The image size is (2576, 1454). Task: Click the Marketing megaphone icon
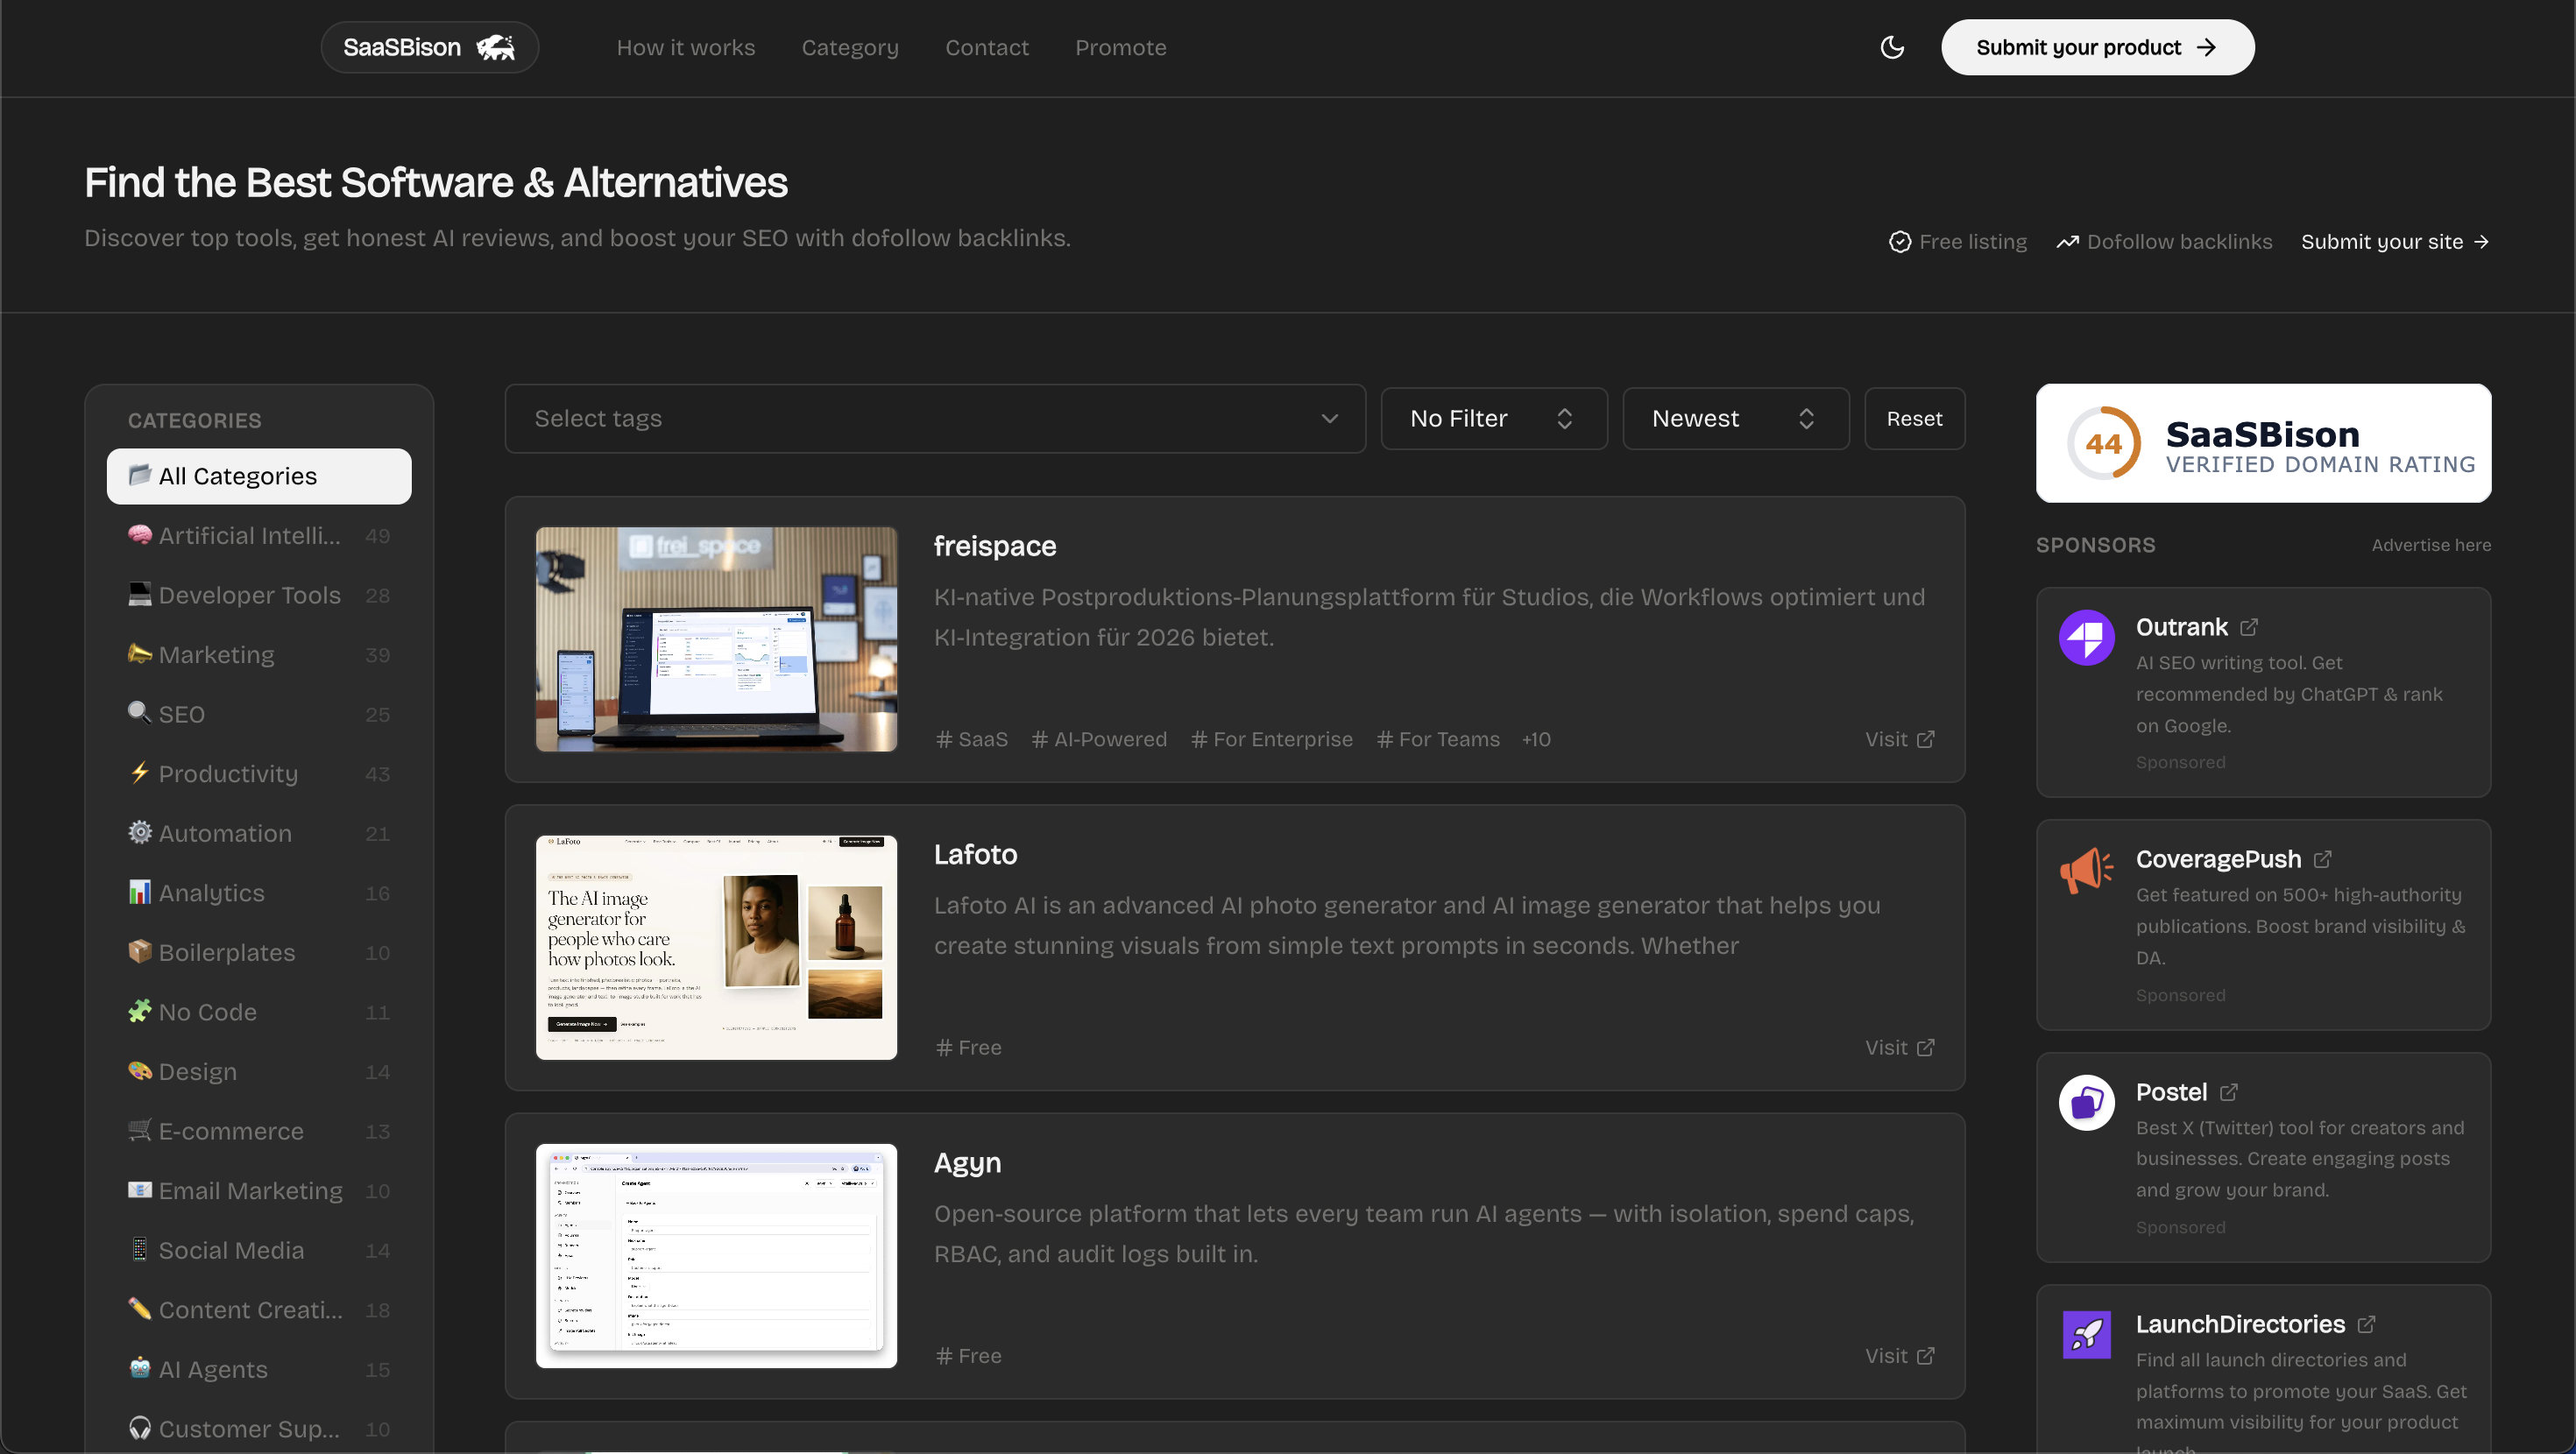pos(140,654)
